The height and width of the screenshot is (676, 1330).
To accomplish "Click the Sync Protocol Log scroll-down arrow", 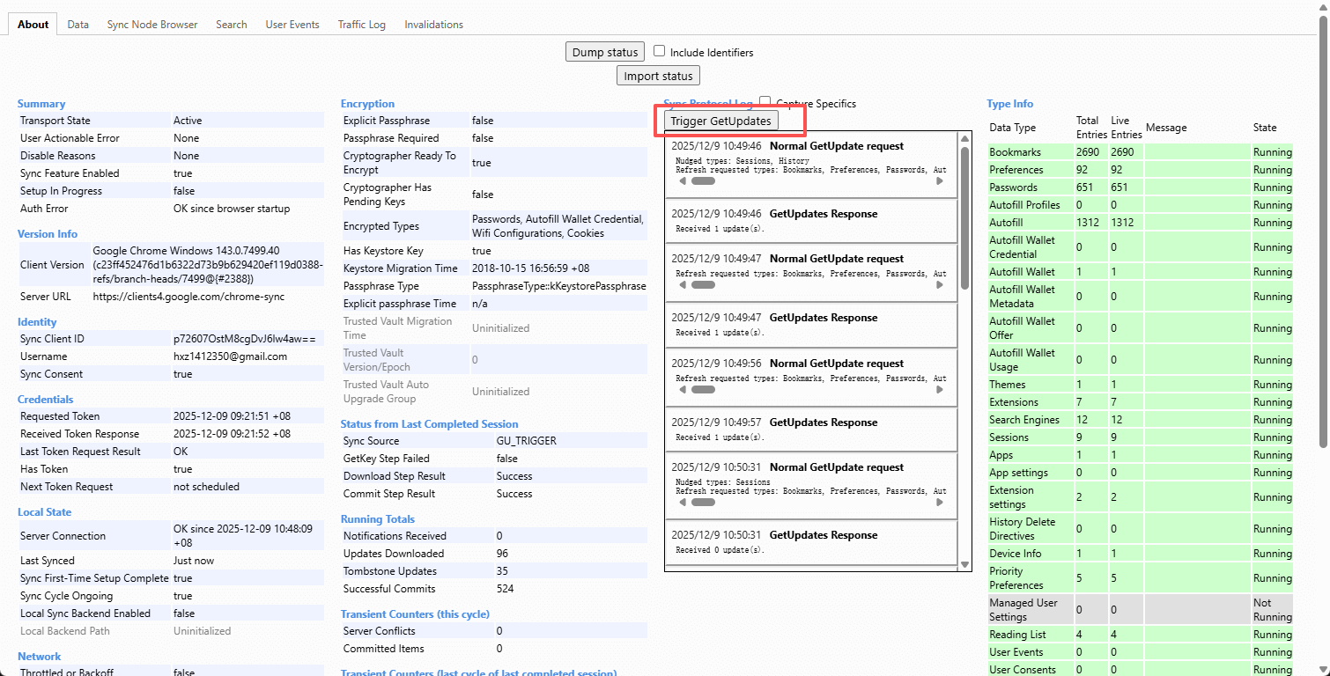I will pyautogui.click(x=965, y=564).
